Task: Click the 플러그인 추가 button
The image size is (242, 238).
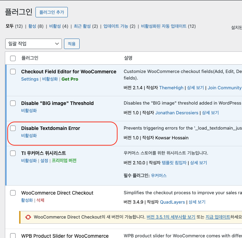Action: 51,12
